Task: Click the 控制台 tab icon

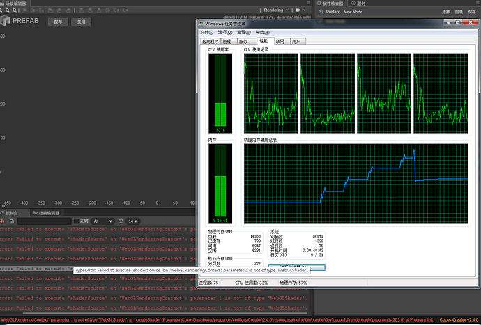Action: (2, 213)
